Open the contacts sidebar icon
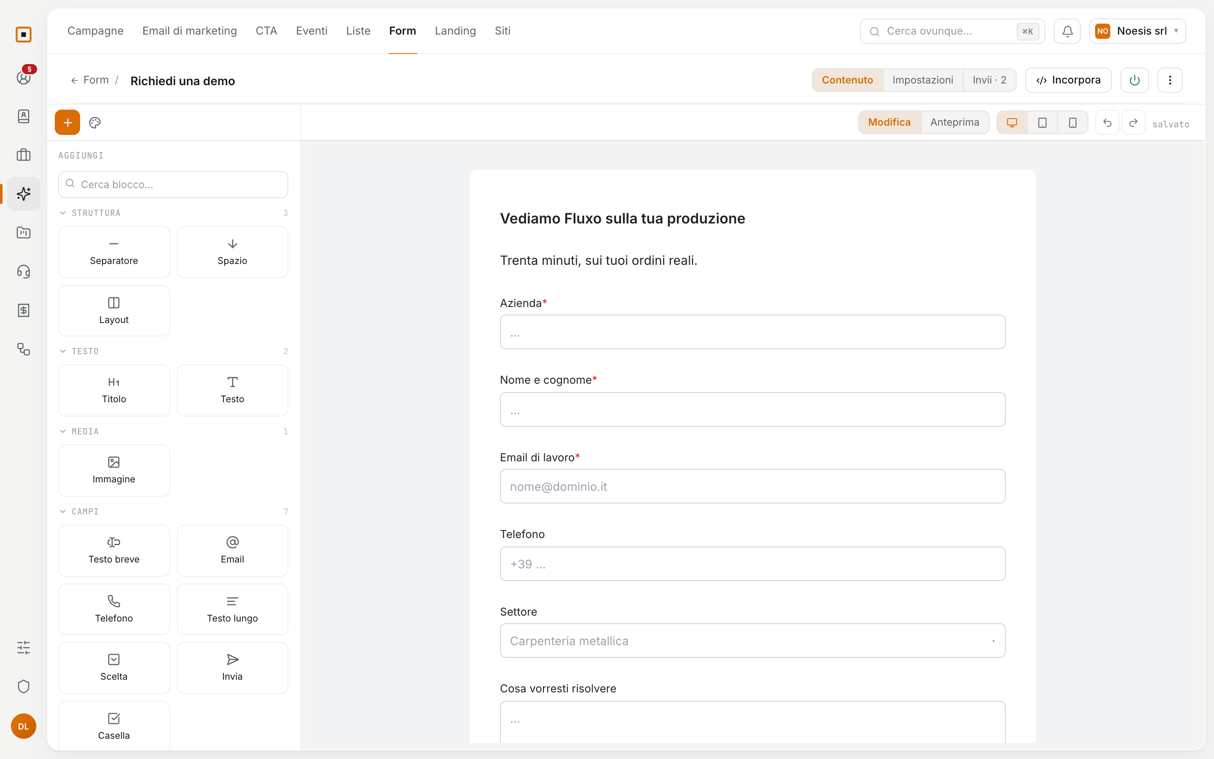Image resolution: width=1214 pixels, height=759 pixels. 24,116
